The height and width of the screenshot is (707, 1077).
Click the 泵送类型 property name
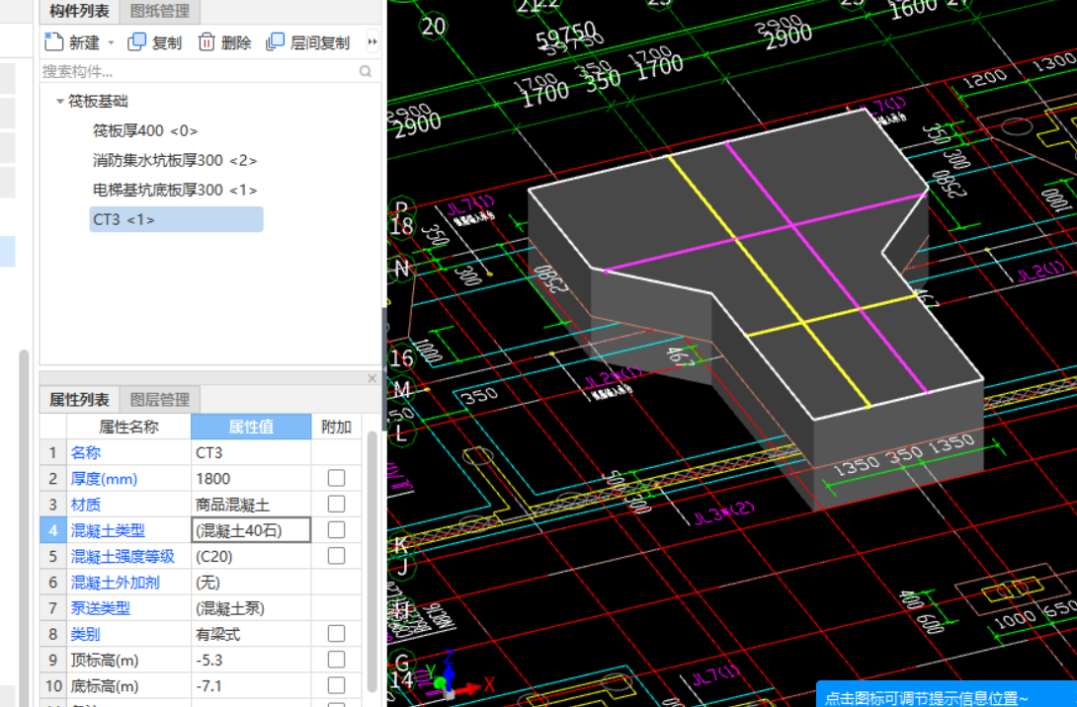coord(100,608)
